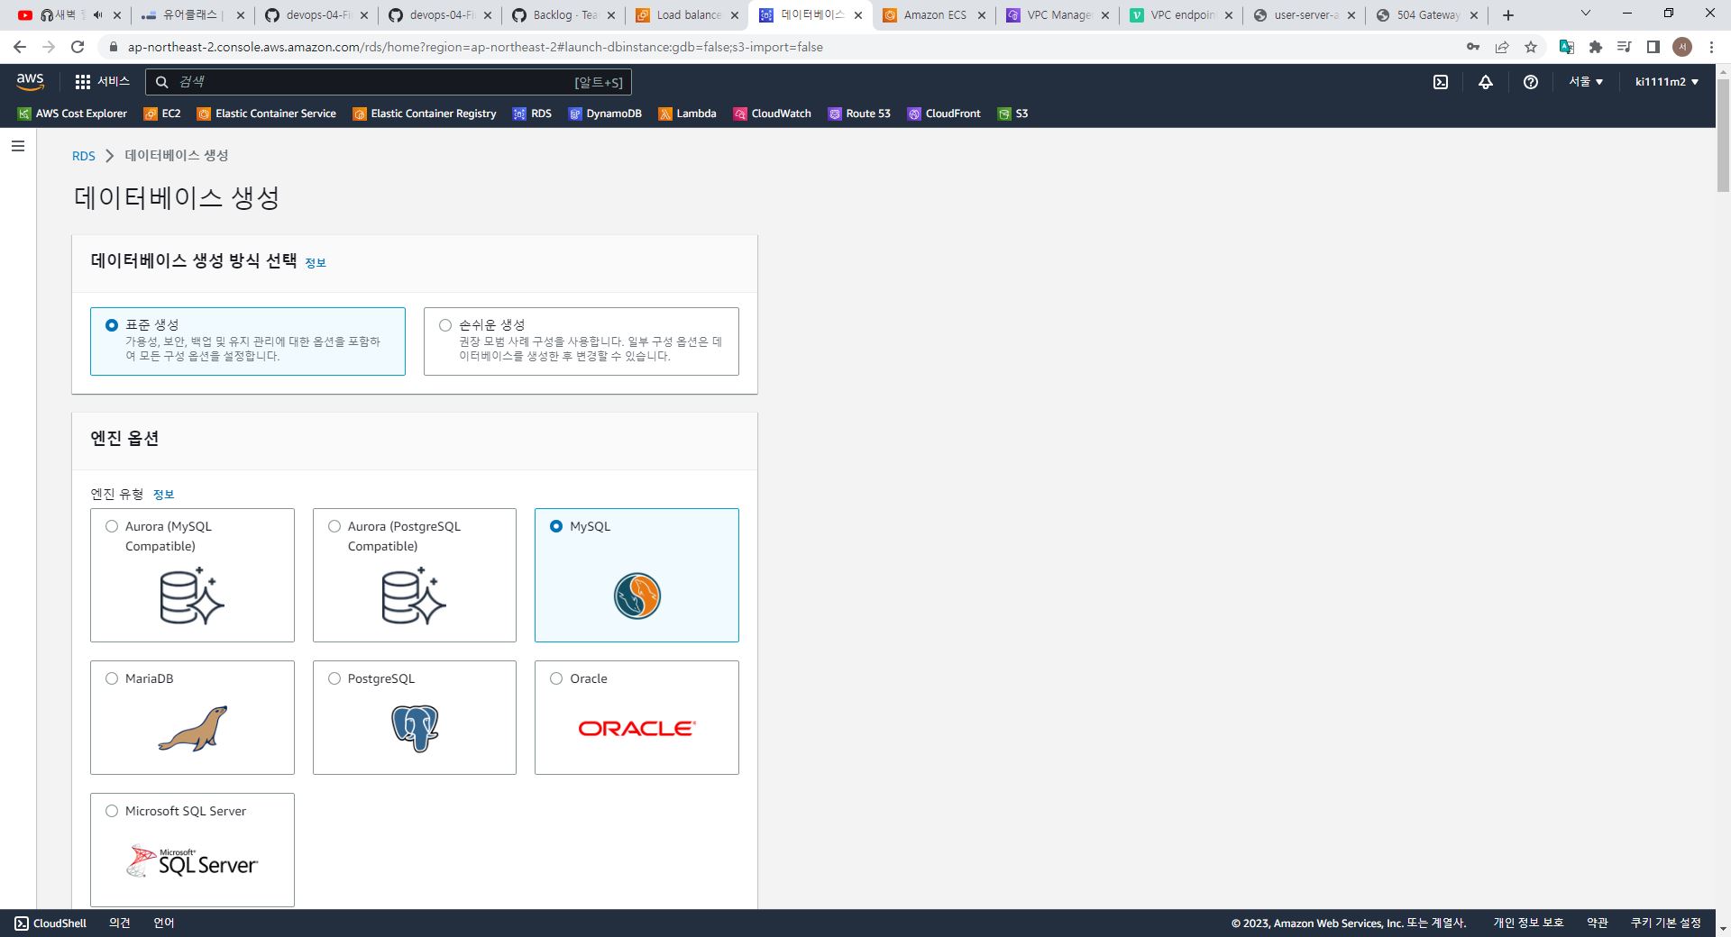Click the saved passwords key icon
The height and width of the screenshot is (937, 1731).
[x=1473, y=47]
